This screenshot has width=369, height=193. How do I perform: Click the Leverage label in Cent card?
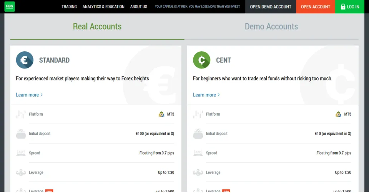click(213, 172)
